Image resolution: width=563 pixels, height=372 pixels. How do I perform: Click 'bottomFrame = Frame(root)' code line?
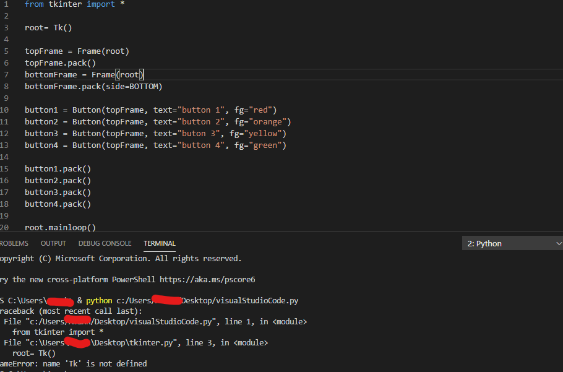(84, 75)
